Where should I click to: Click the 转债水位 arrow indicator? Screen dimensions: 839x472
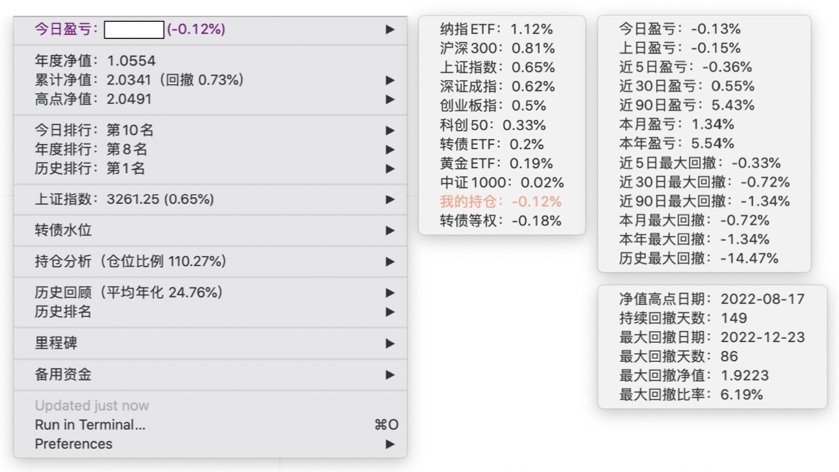click(390, 230)
